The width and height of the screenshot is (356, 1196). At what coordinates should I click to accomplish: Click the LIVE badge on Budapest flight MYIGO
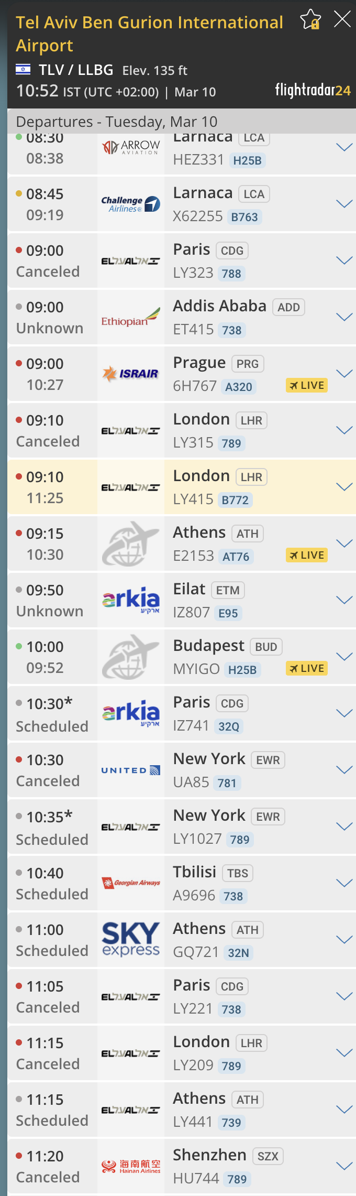(307, 668)
